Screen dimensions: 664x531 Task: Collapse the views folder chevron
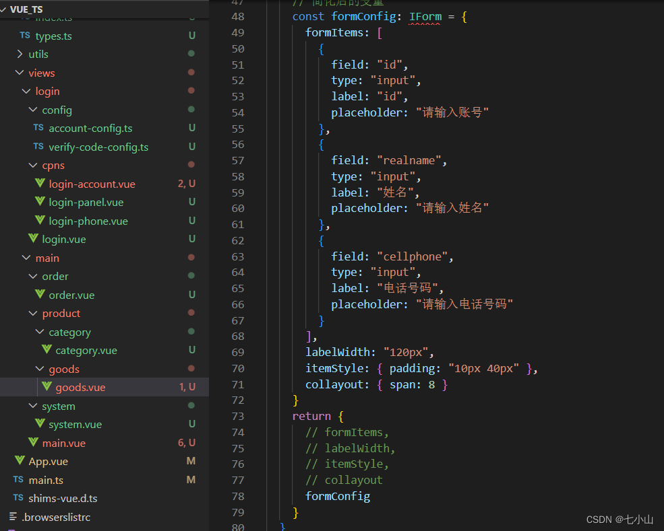coord(19,73)
